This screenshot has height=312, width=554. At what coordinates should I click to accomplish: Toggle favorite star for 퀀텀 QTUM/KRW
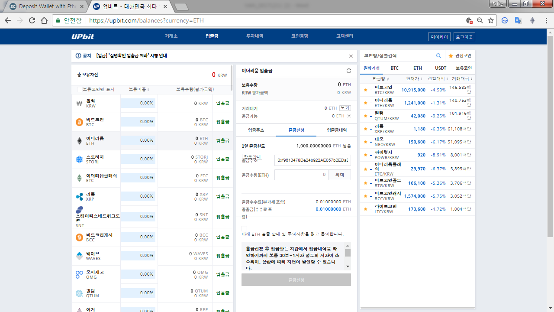coord(365,116)
